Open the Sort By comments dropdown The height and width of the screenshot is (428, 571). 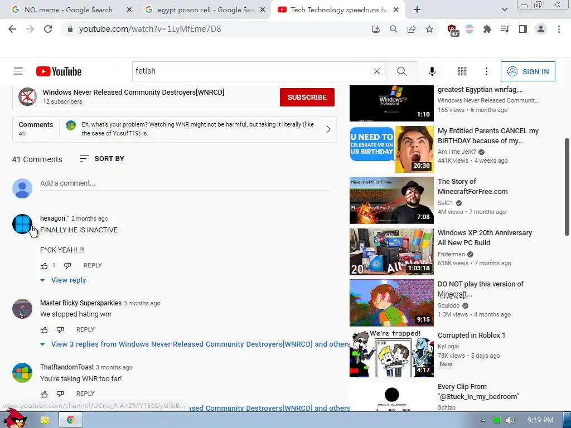pos(102,159)
